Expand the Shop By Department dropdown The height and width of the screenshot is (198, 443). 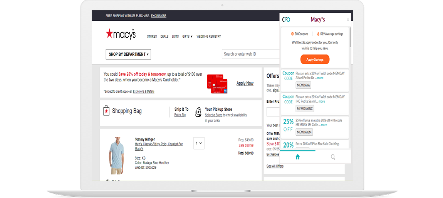pos(128,54)
